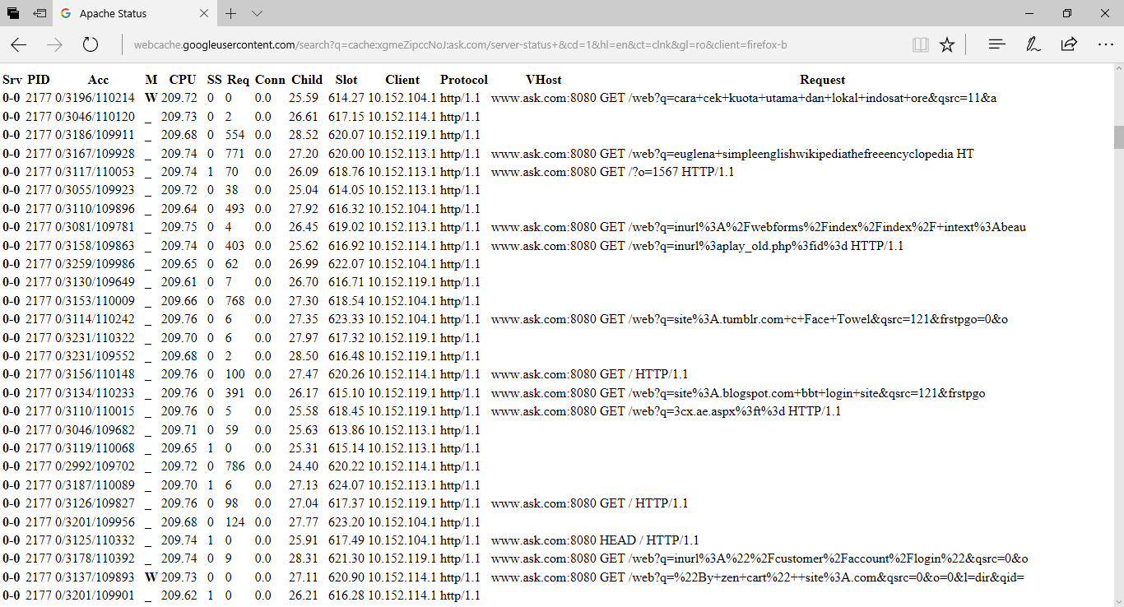Click the forward navigation arrow
This screenshot has height=607, width=1124.
[x=54, y=44]
